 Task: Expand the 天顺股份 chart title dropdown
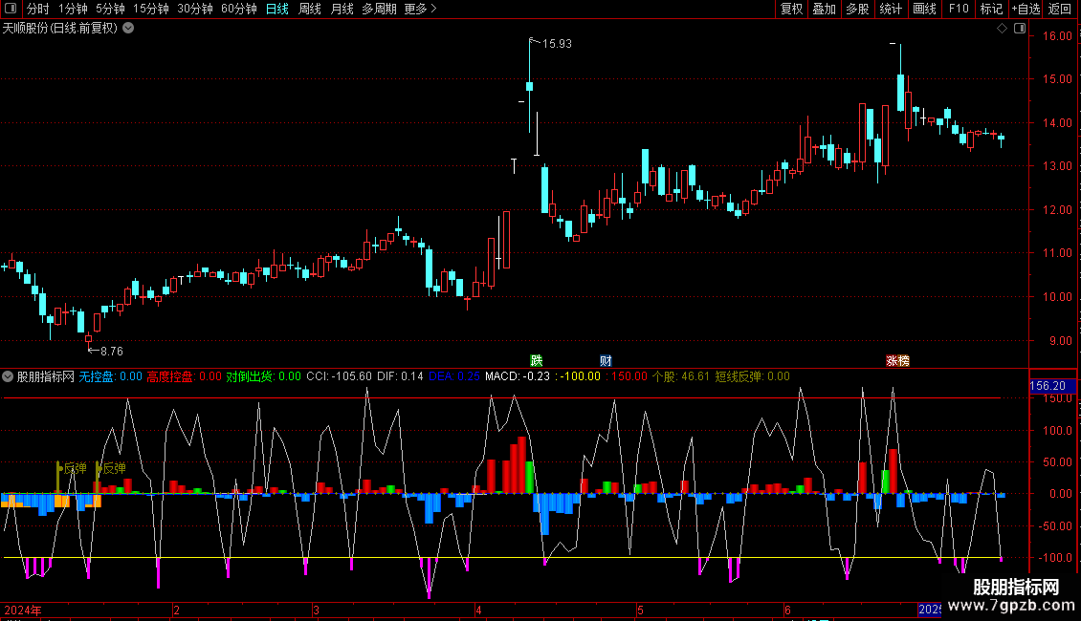[x=129, y=29]
